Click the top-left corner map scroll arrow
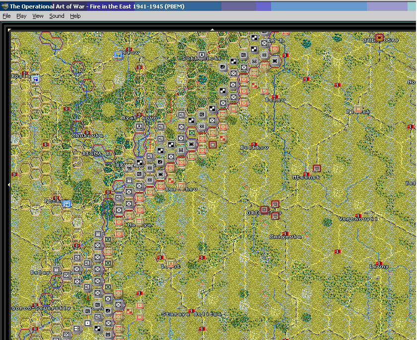The height and width of the screenshot is (340, 417). 9,30
